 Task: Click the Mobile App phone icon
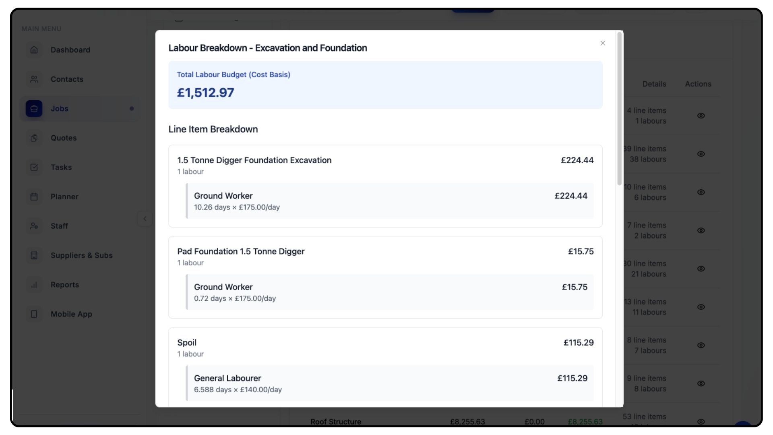click(34, 315)
